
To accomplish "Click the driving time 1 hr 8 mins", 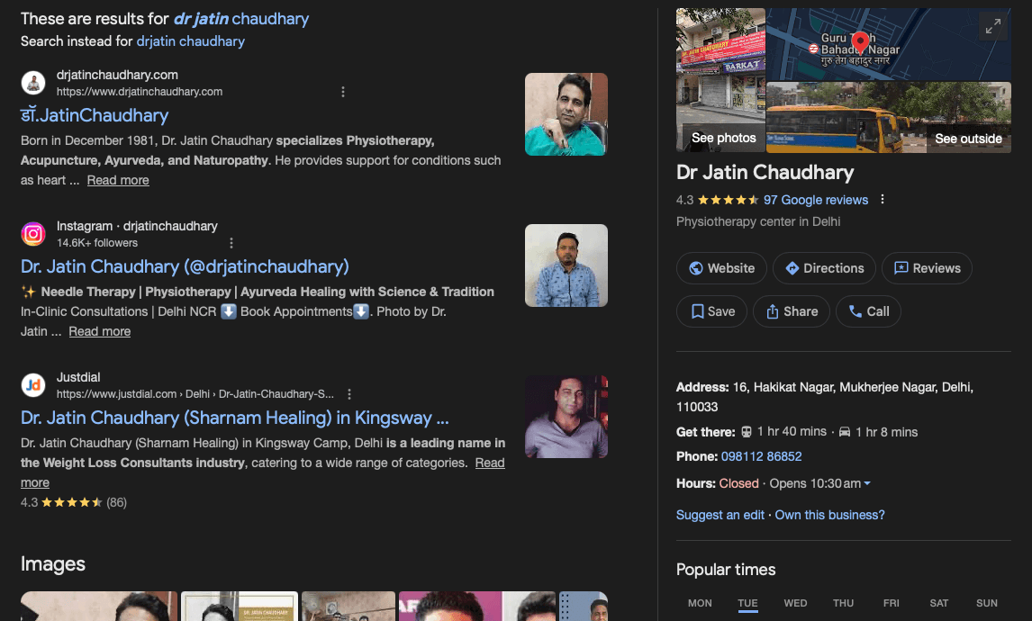I will click(886, 432).
